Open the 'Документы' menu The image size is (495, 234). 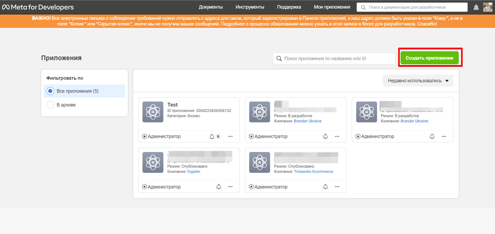[x=211, y=7]
